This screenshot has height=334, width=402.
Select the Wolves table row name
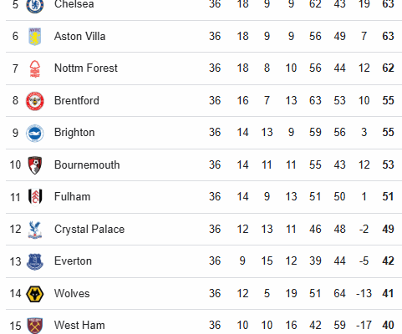pos(72,293)
